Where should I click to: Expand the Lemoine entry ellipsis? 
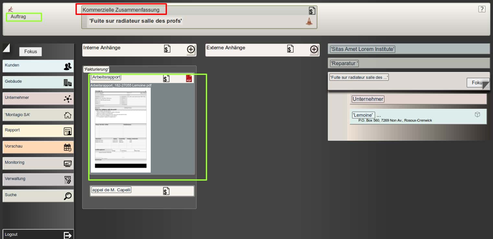(379, 115)
